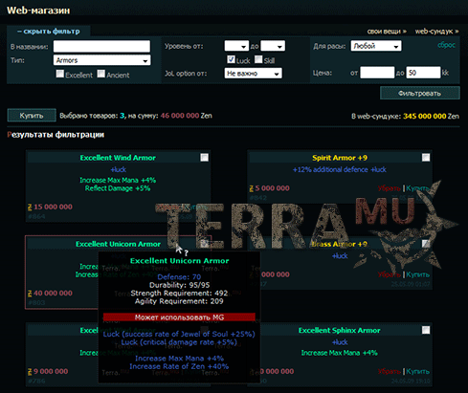Select checkbox on Spirit Armor +9 card
468x393 pixels.
426,158
